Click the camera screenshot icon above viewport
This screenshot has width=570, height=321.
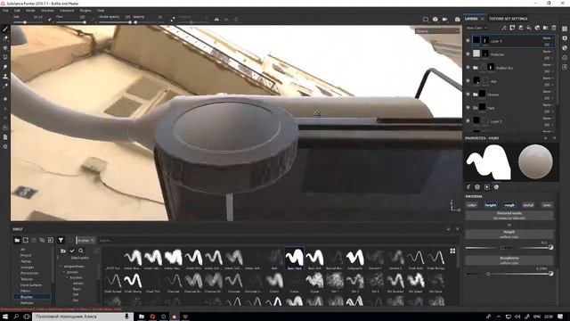[457, 20]
